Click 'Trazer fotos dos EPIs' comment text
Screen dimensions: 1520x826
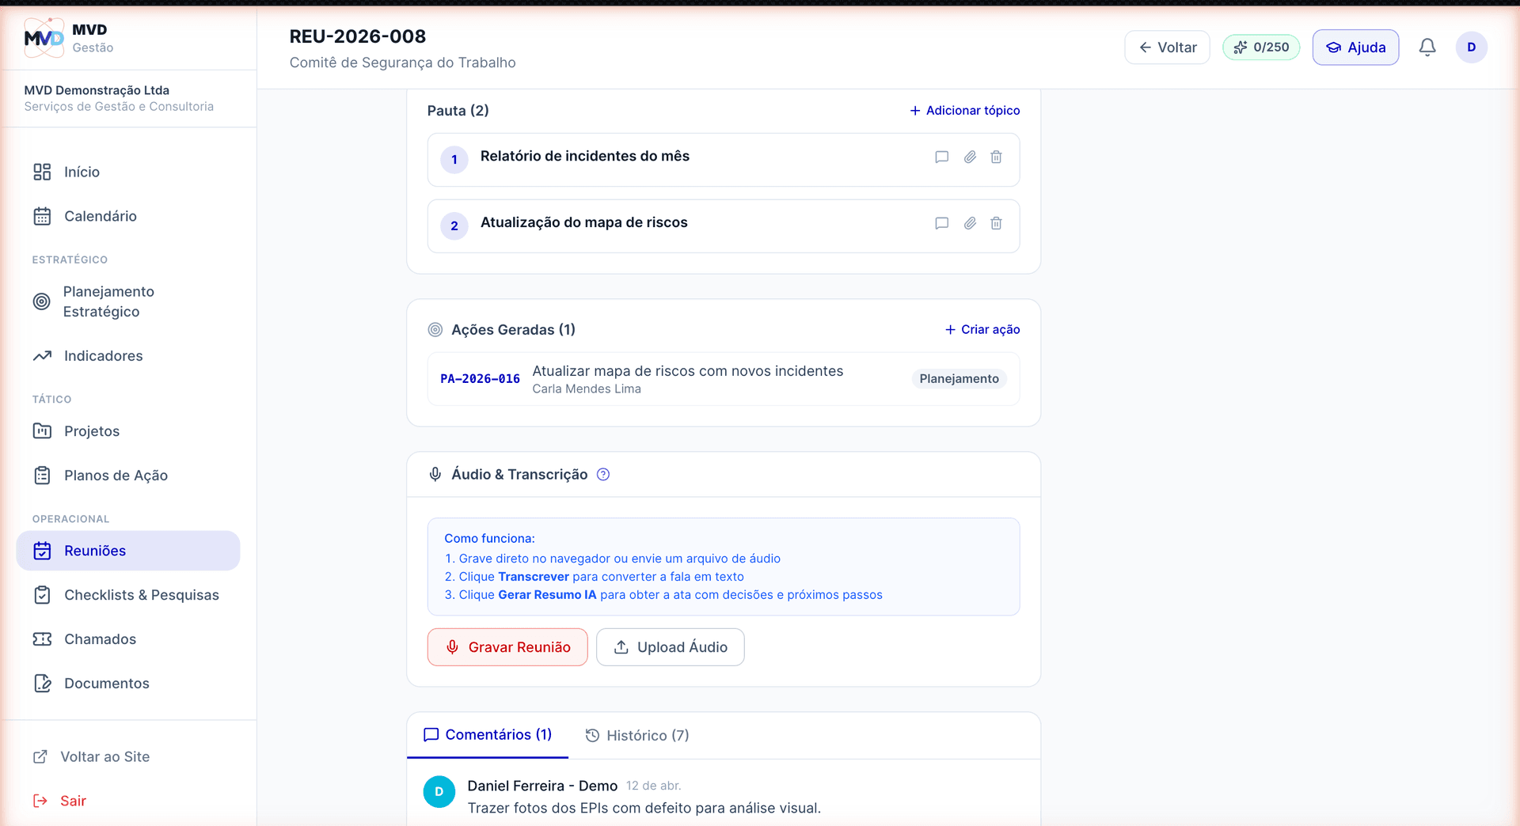pyautogui.click(x=644, y=809)
